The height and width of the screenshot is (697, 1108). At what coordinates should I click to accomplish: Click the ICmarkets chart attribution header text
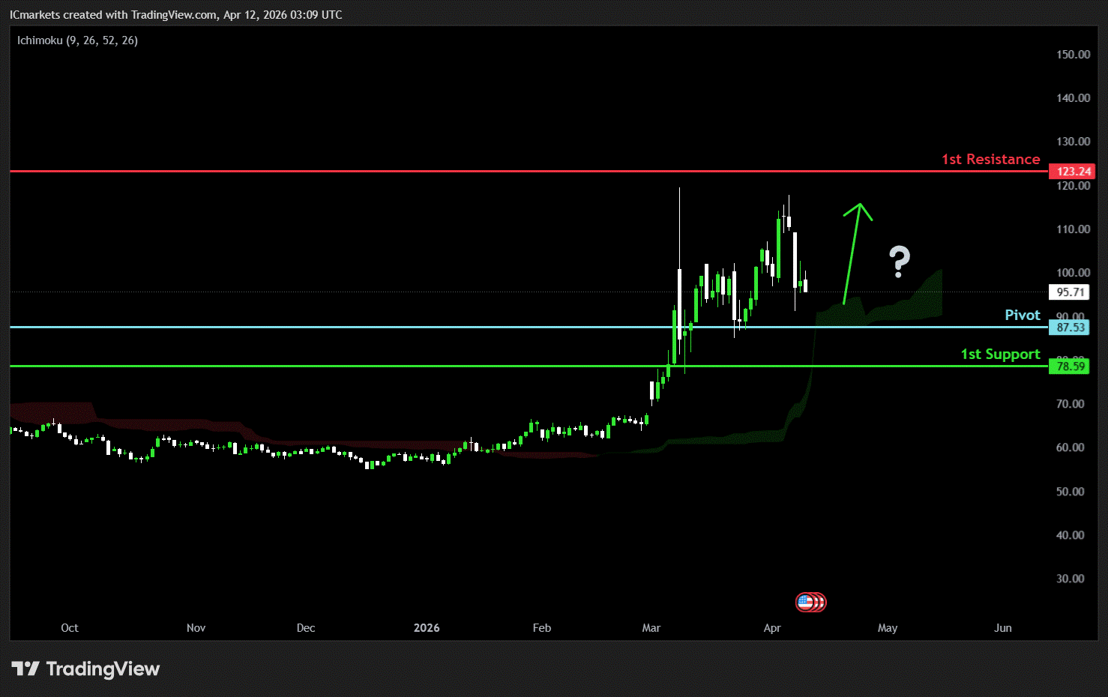[x=175, y=15]
